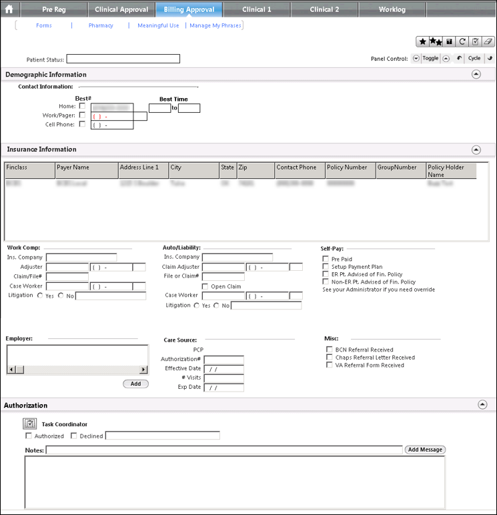Collapse all panels with up-arrow Panel Control icon
The height and width of the screenshot is (515, 497).
[x=446, y=59]
